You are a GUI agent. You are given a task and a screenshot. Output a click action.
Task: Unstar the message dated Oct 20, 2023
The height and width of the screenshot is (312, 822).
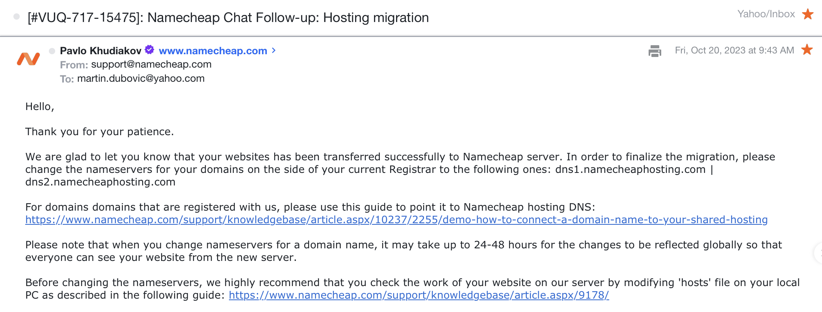807,50
